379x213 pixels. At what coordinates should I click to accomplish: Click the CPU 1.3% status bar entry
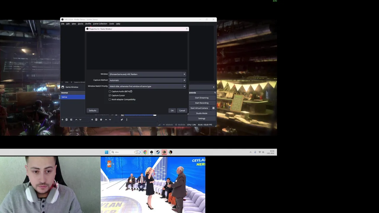coord(192,125)
